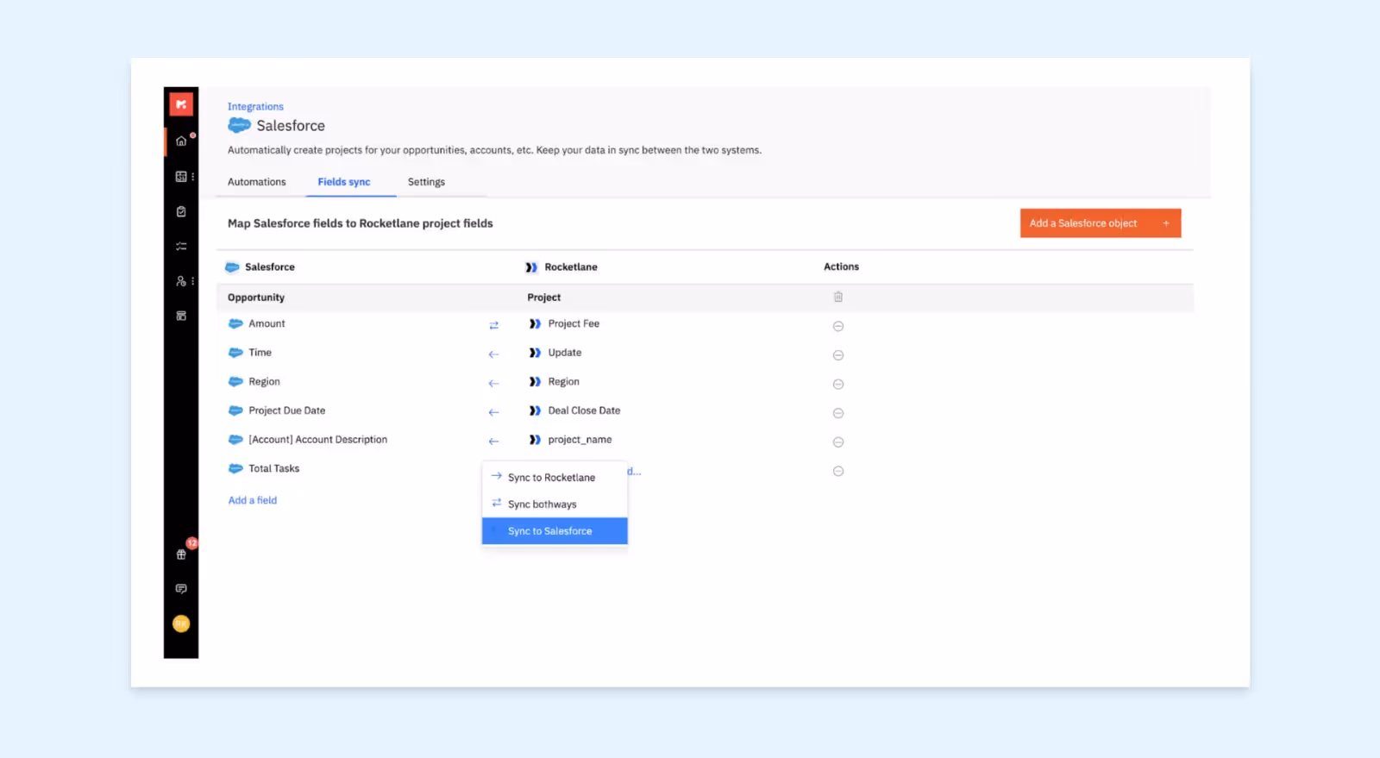Screen dimensions: 1380x758
Task: Remove the Account Description mapping
Action: [838, 442]
